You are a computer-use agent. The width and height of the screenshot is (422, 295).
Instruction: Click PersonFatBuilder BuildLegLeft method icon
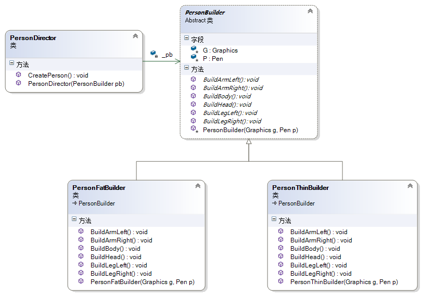click(81, 265)
